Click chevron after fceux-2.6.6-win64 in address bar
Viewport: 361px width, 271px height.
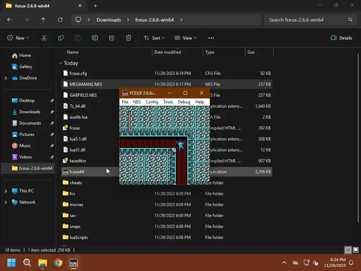[181, 20]
